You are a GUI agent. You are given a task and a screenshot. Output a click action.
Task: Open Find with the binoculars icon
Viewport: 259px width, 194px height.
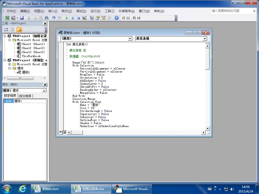point(47,18)
